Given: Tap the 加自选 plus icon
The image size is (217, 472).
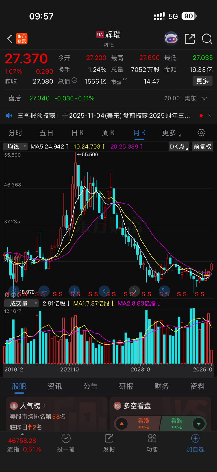Looking at the screenshot, I should click(x=195, y=438).
